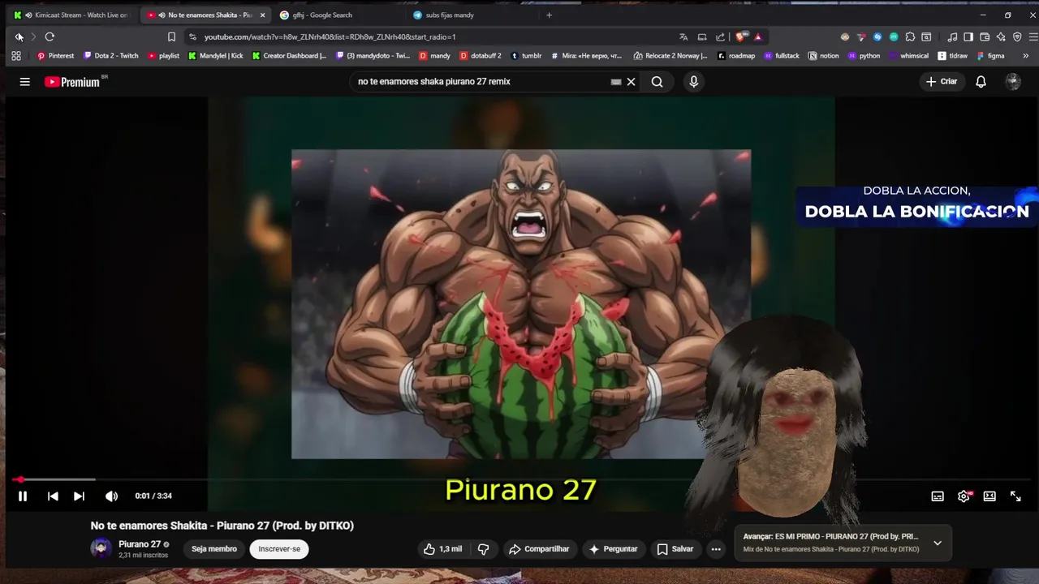Expand the Avançar mix playlist panel
The image size is (1039, 584).
[938, 543]
